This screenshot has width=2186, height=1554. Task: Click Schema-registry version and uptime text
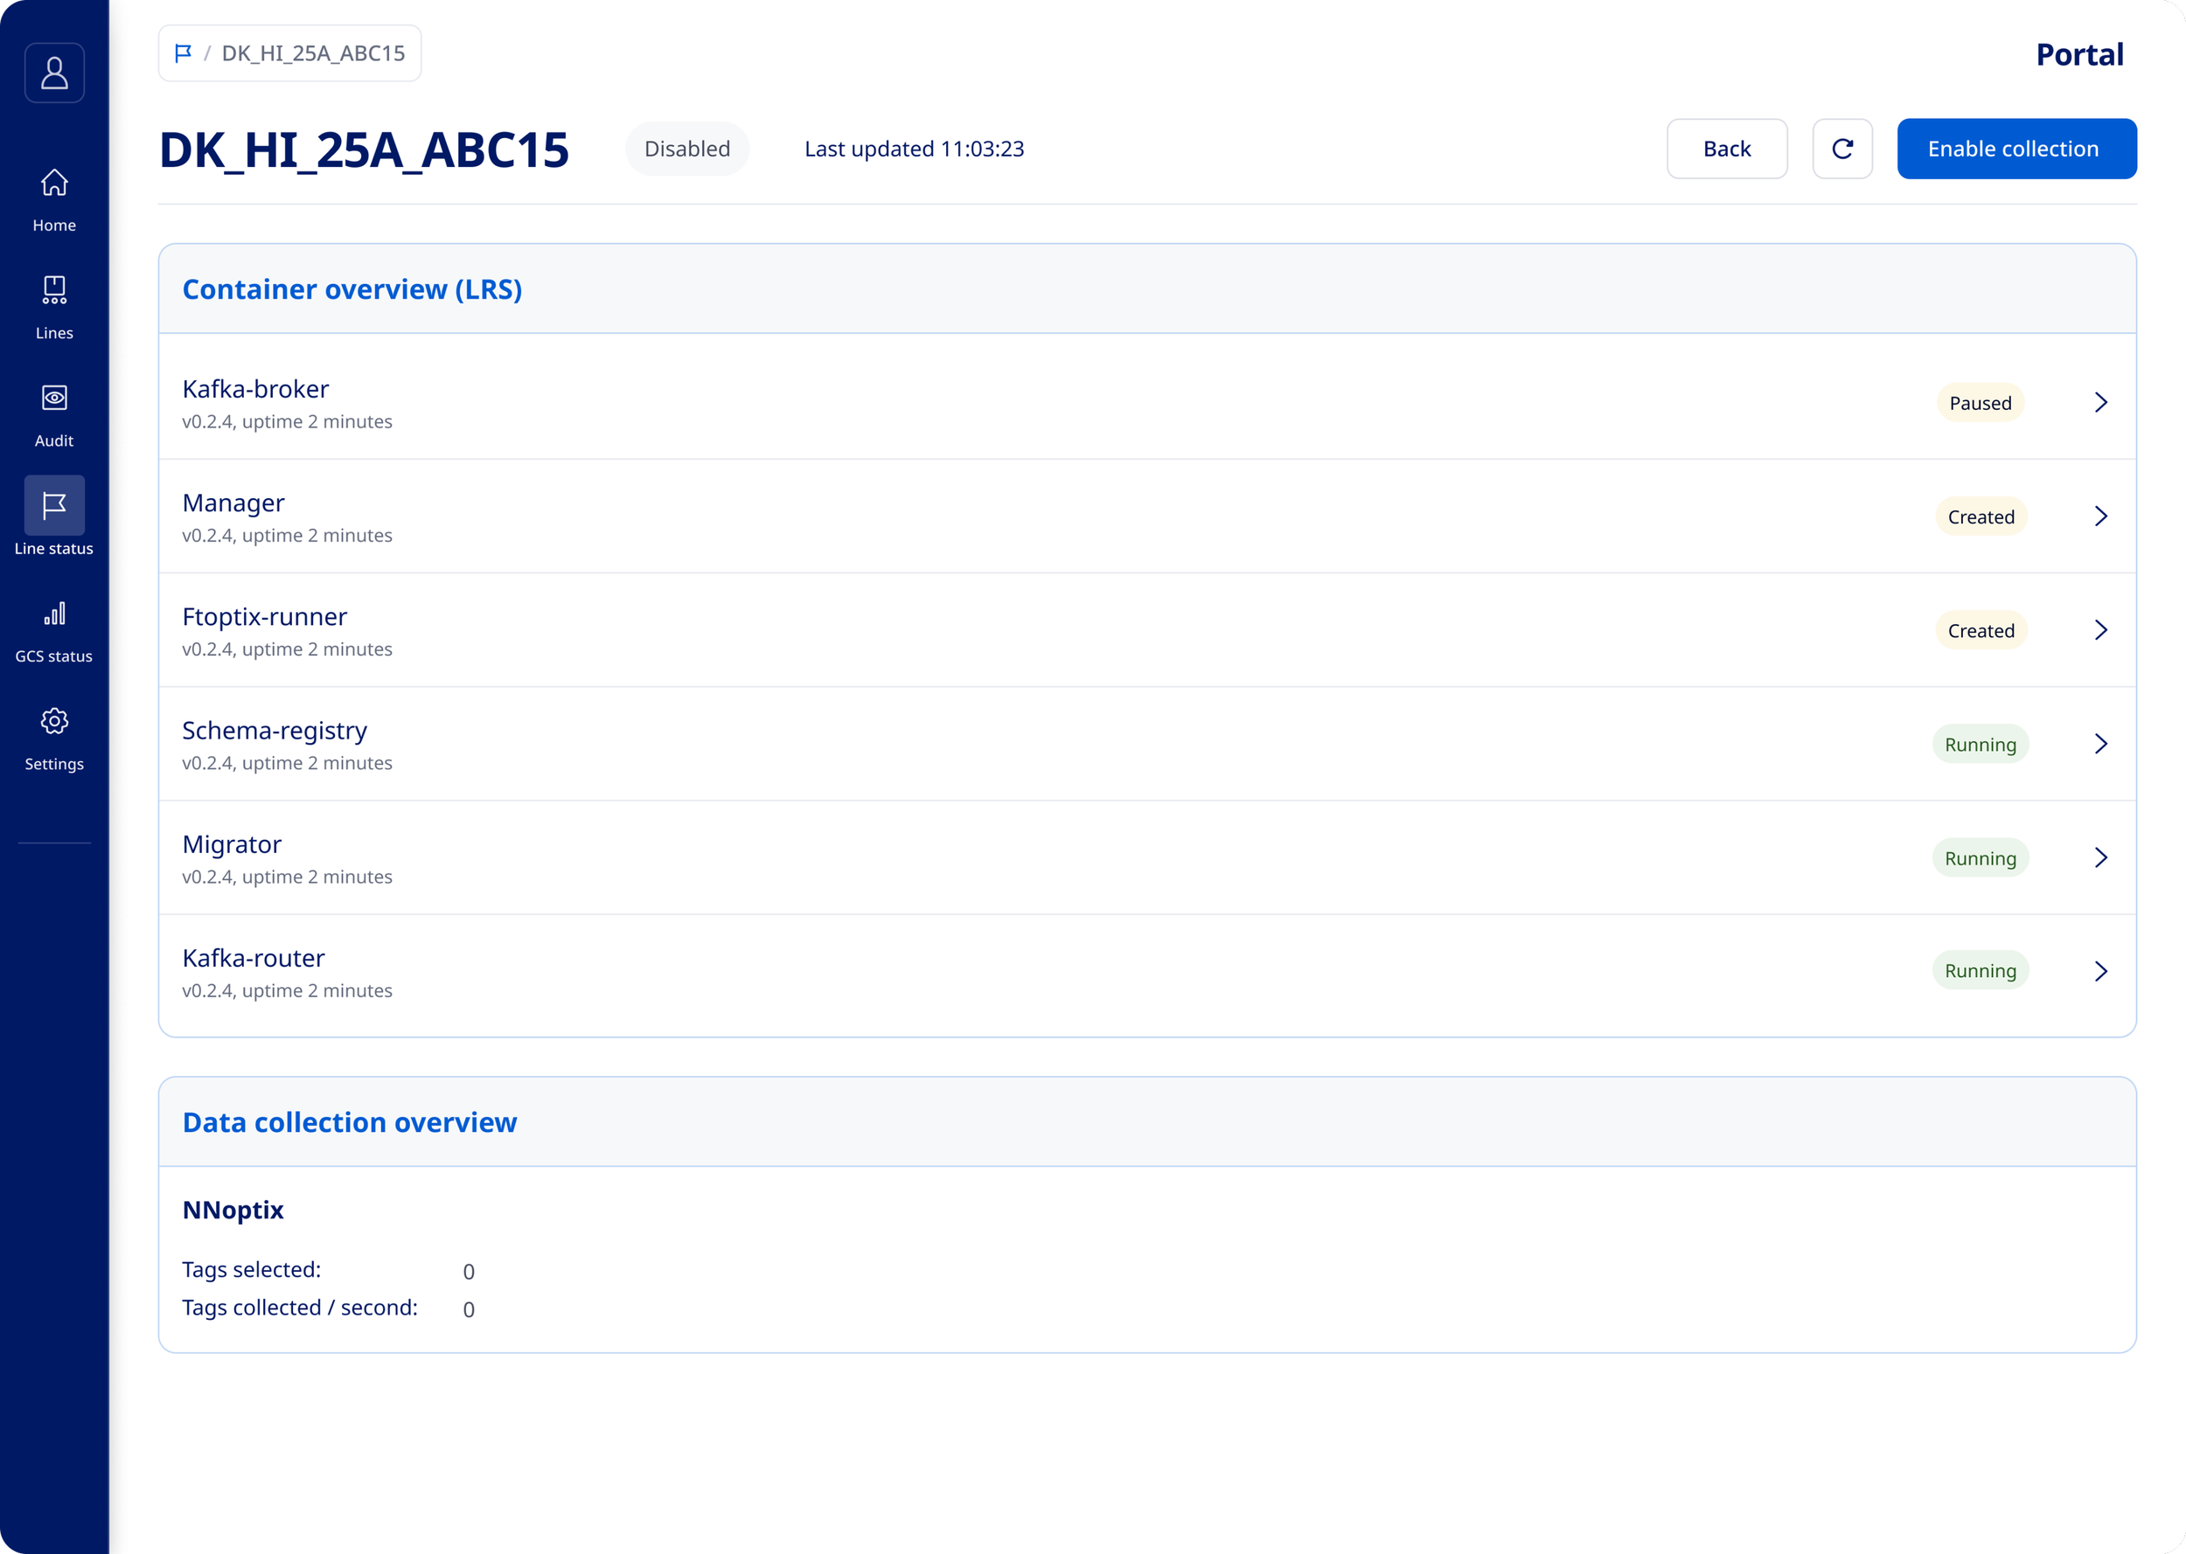pos(287,763)
